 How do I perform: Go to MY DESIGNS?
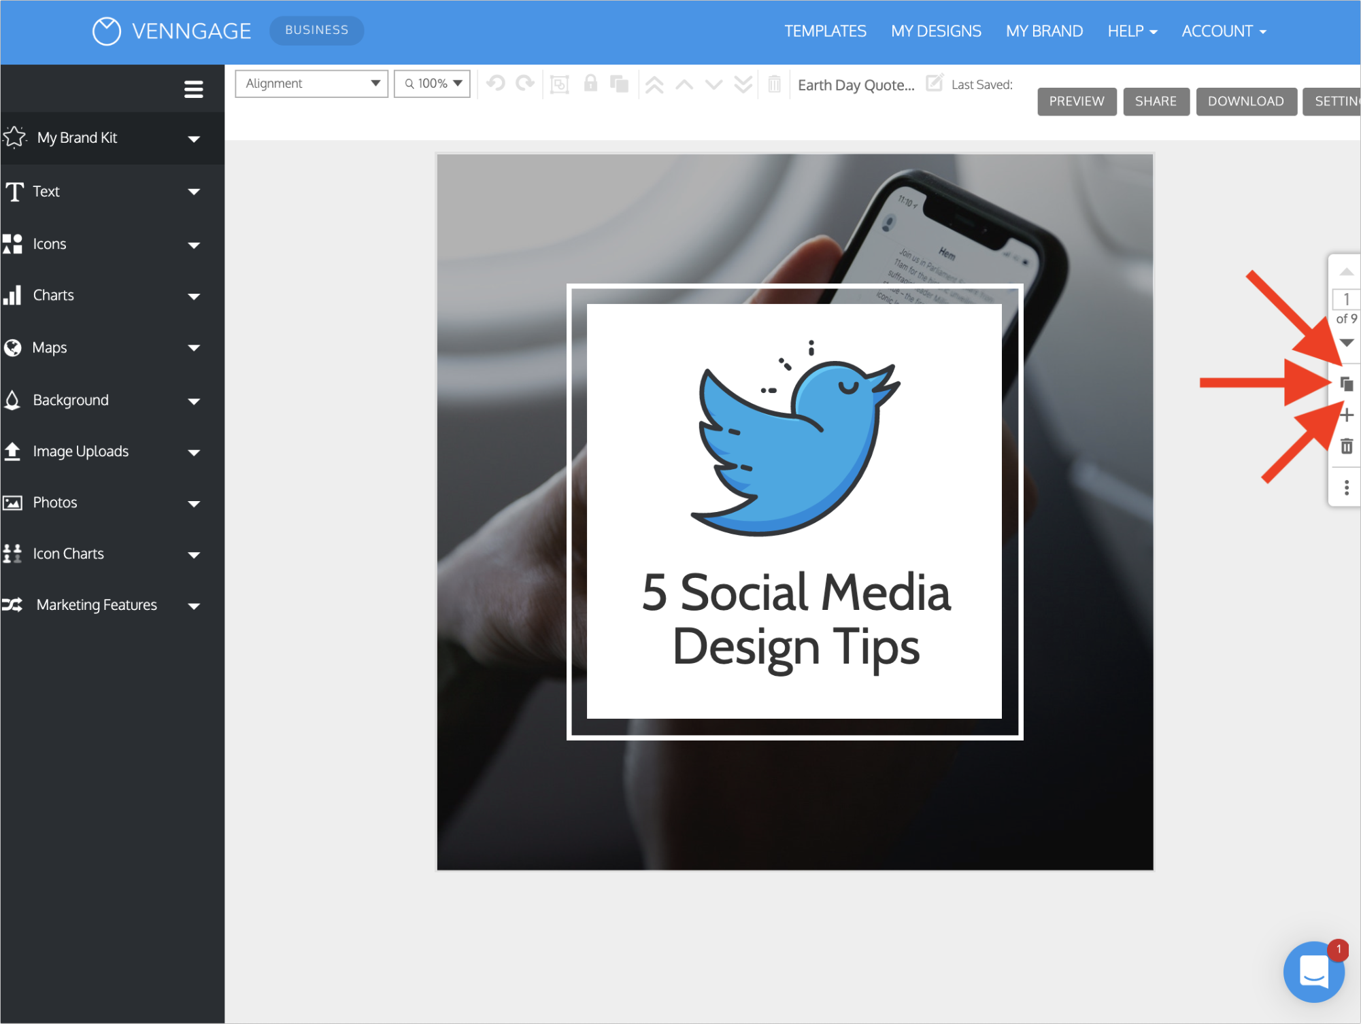pos(936,31)
